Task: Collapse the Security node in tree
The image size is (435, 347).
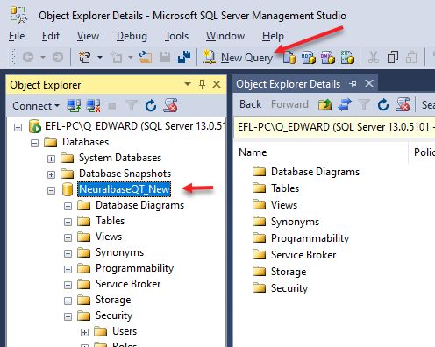Action: pos(68,316)
